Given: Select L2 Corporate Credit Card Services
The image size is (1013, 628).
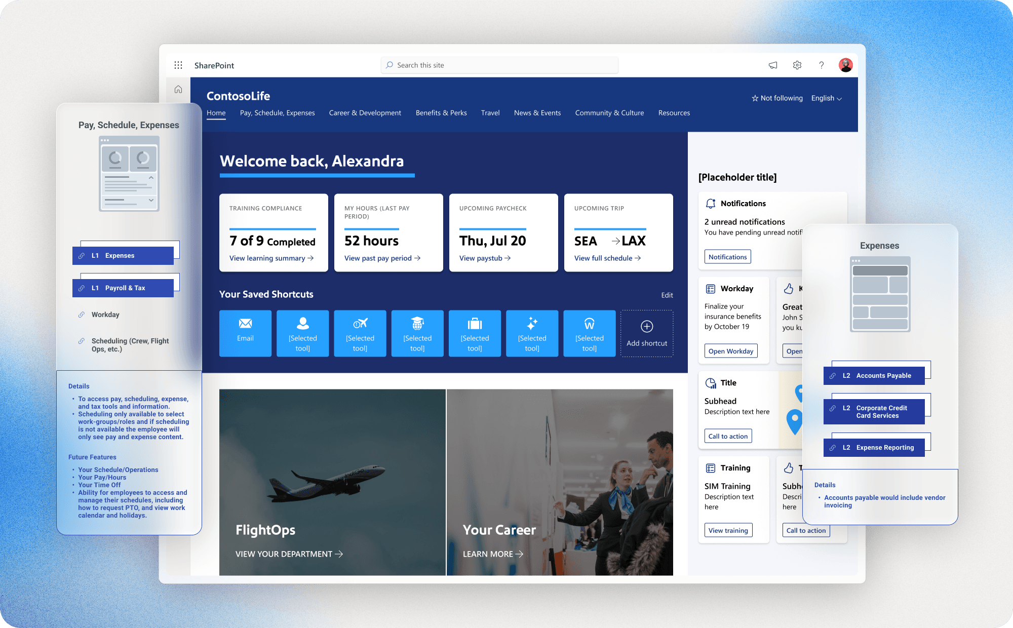Looking at the screenshot, I should coord(874,412).
